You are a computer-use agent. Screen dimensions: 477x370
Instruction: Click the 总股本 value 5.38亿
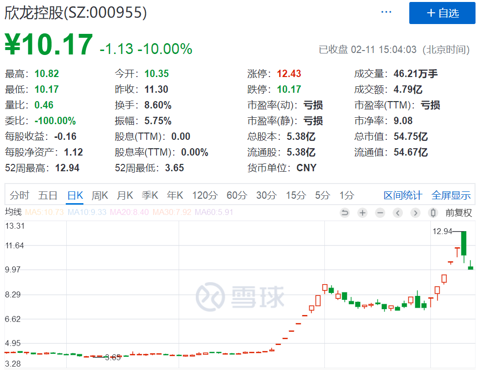pyautogui.click(x=301, y=136)
